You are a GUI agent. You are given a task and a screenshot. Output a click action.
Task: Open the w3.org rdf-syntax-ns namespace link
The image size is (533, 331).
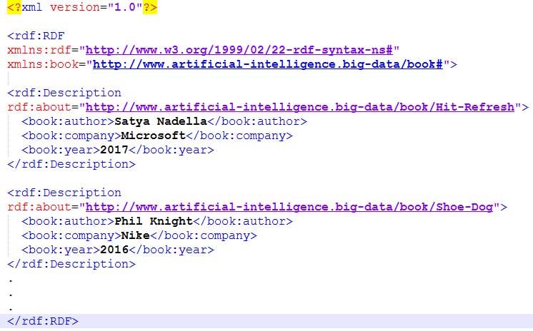[239, 50]
